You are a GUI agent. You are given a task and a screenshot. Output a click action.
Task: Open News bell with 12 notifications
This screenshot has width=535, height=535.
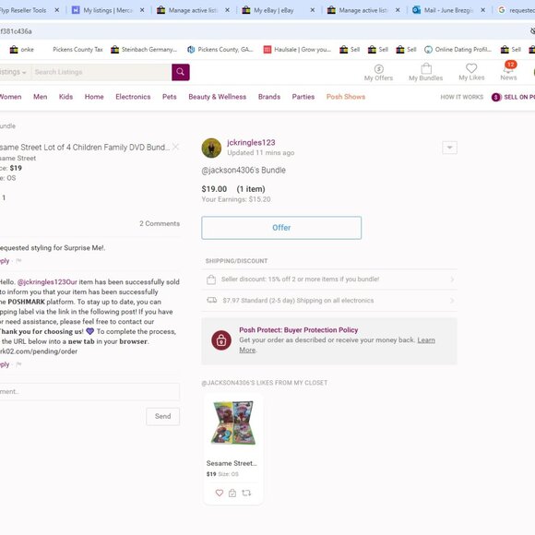click(509, 71)
